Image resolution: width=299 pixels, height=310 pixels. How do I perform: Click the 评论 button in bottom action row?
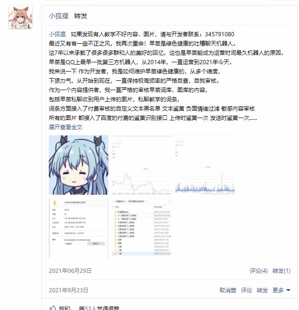coord(246,290)
